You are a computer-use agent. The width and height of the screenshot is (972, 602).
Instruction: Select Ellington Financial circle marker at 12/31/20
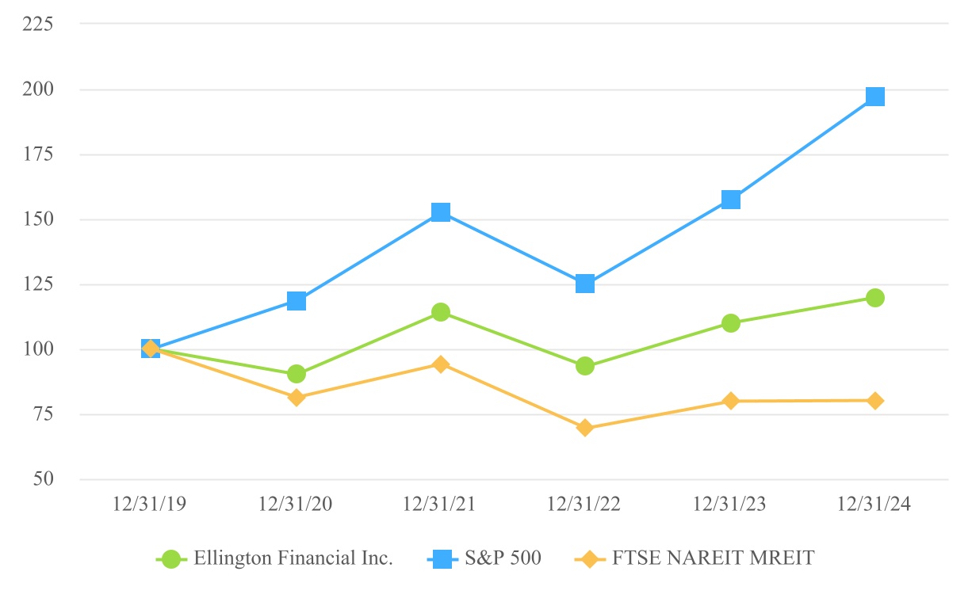297,374
